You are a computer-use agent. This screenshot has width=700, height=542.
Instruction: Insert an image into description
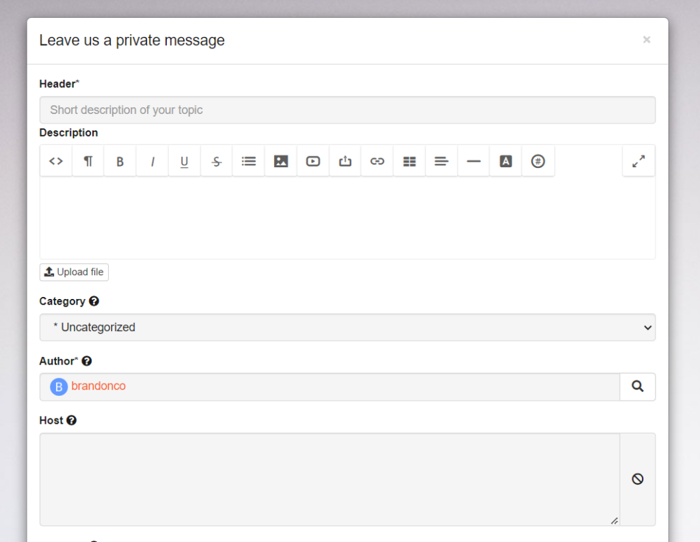coord(281,161)
